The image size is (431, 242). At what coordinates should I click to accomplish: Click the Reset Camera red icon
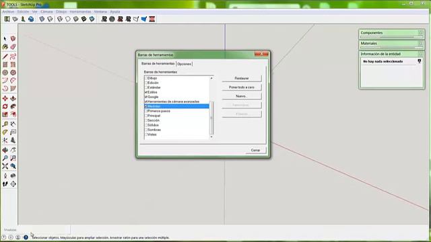click(x=152, y=19)
